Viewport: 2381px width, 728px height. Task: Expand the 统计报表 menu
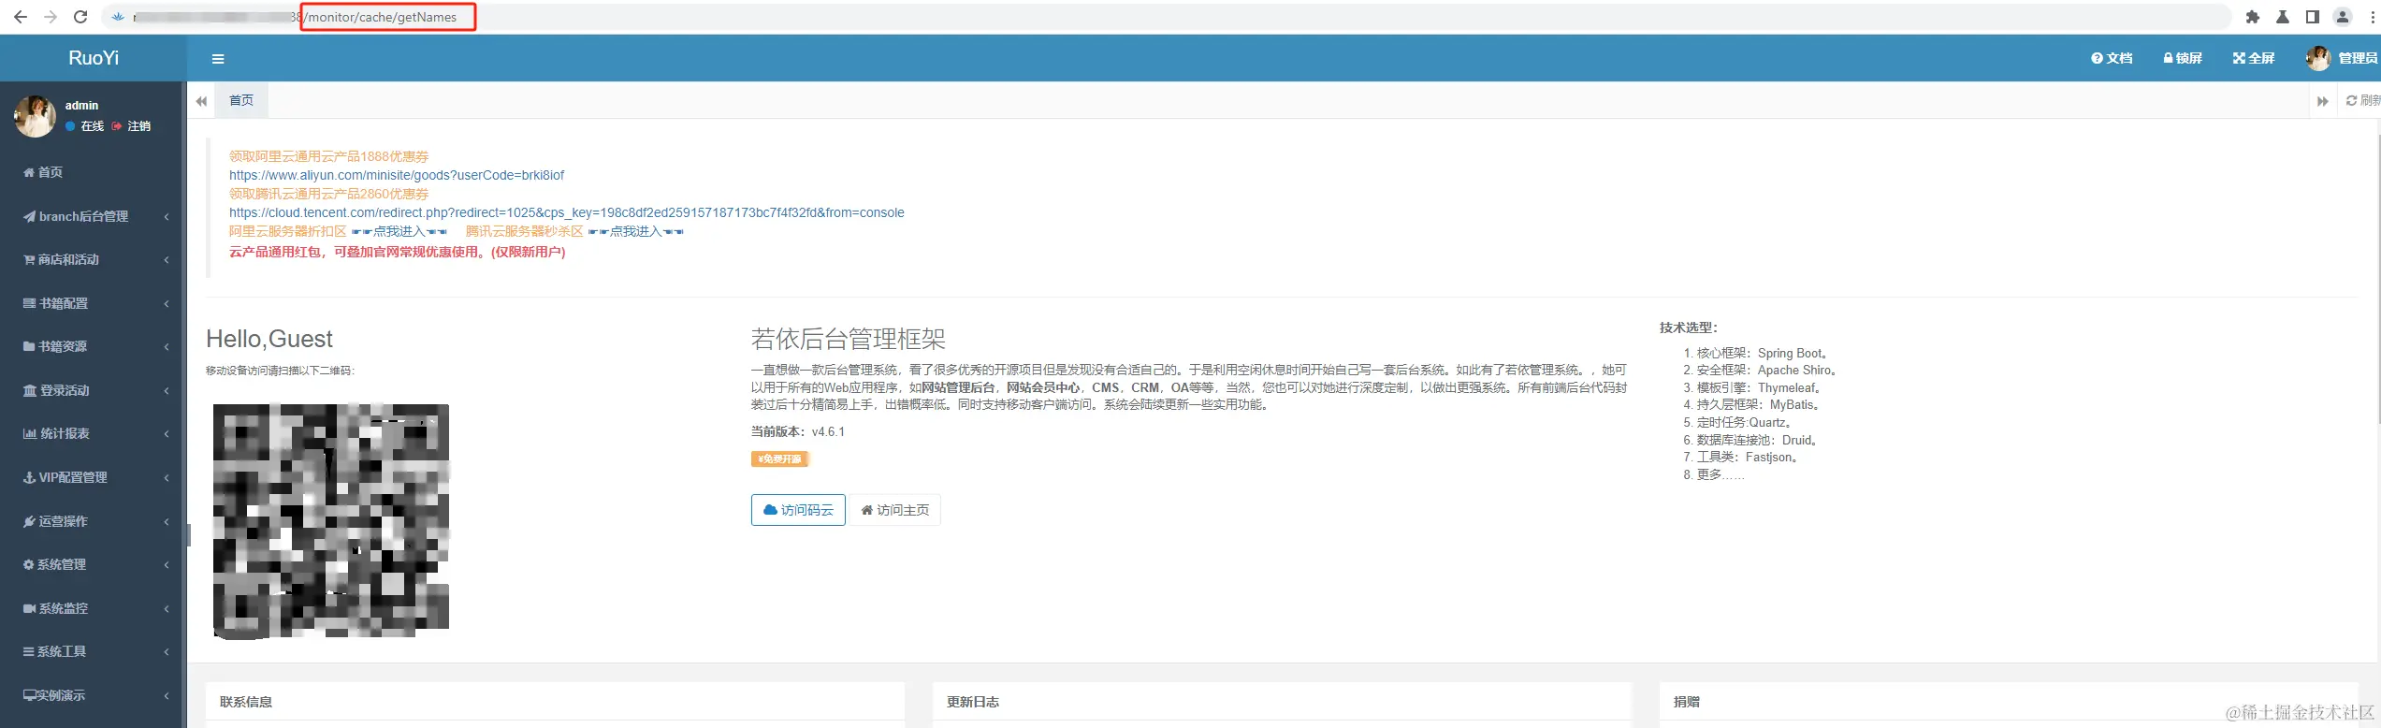coord(93,433)
